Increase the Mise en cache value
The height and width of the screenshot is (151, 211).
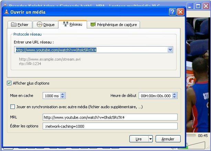pos(63,94)
